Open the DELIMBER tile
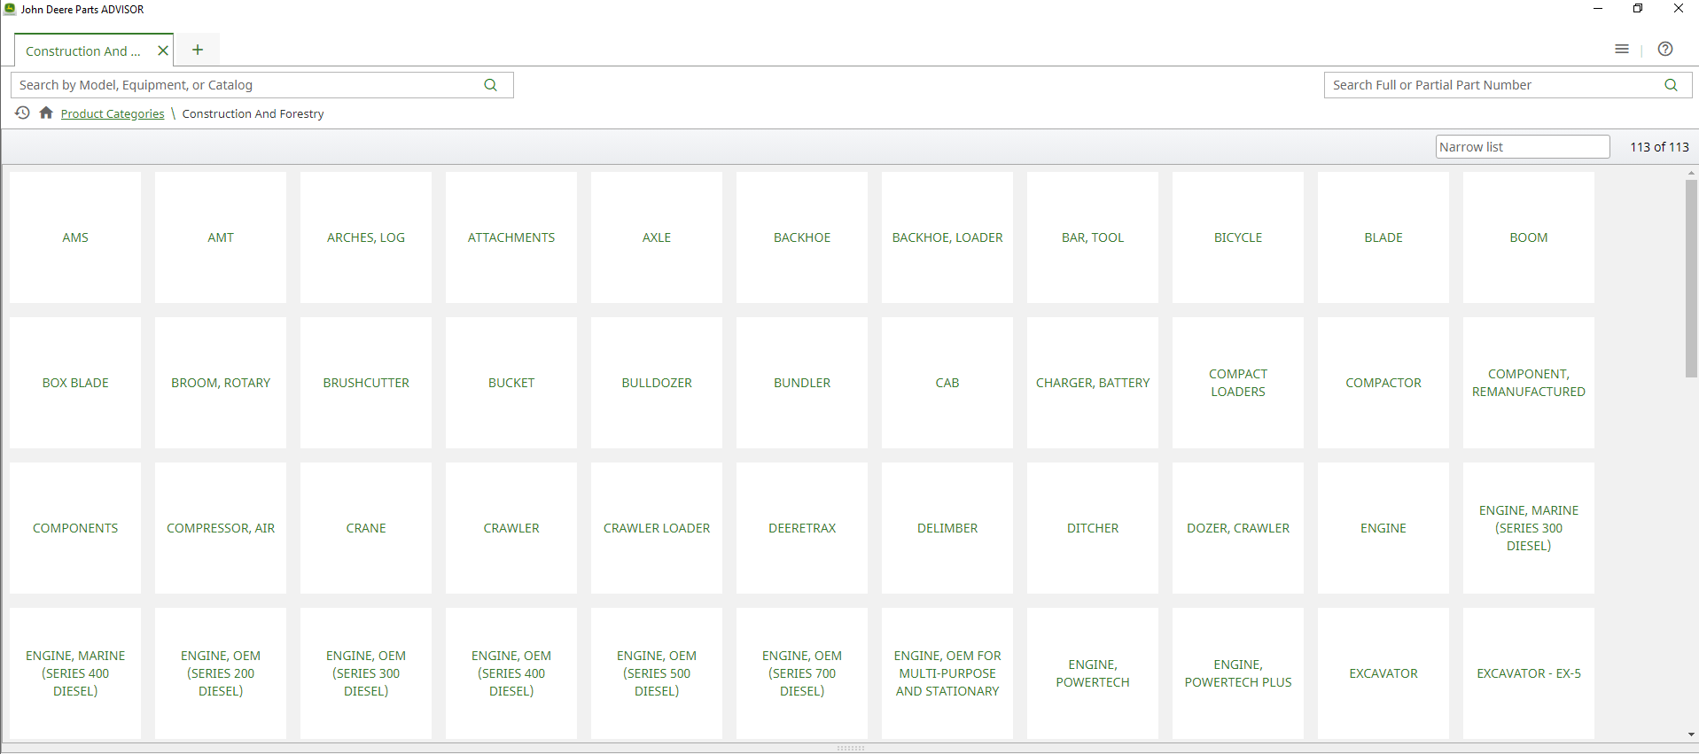Image resolution: width=1699 pixels, height=754 pixels. tap(947, 528)
